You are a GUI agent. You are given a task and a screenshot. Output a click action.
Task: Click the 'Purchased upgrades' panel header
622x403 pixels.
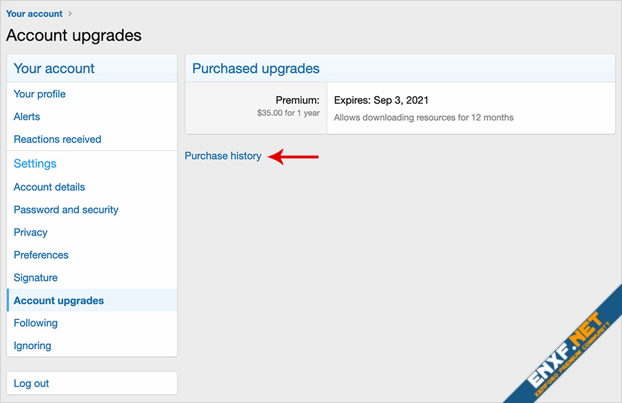click(256, 69)
